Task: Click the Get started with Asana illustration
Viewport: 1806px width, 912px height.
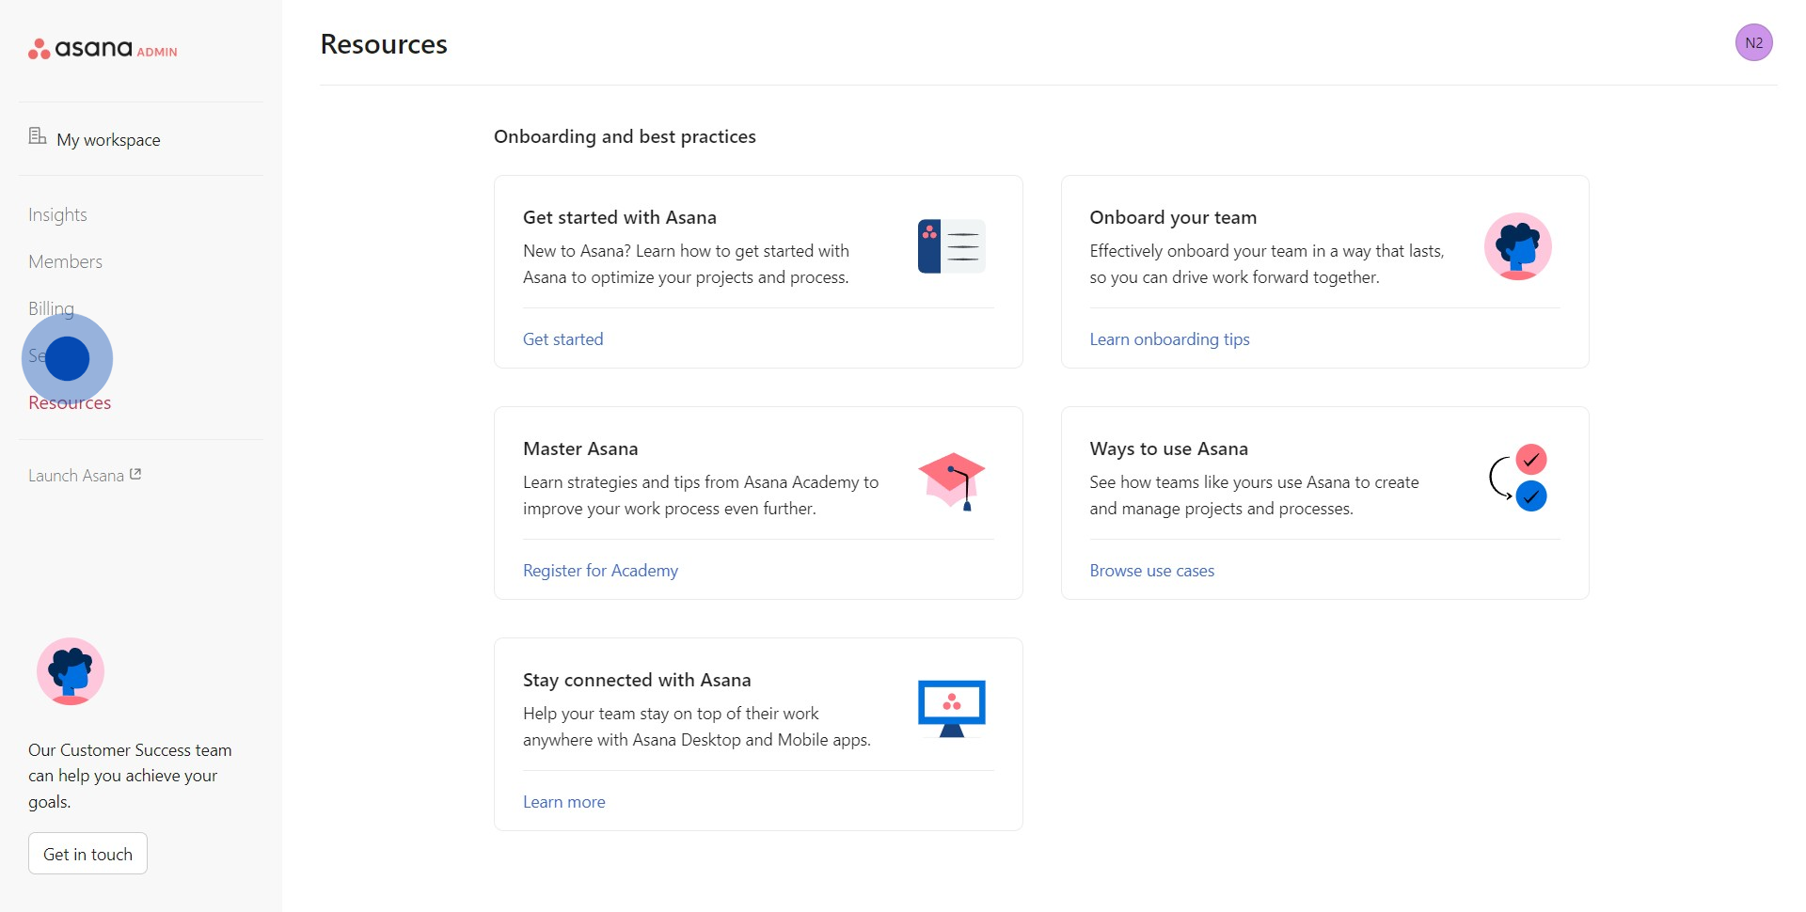Action: coord(951,246)
